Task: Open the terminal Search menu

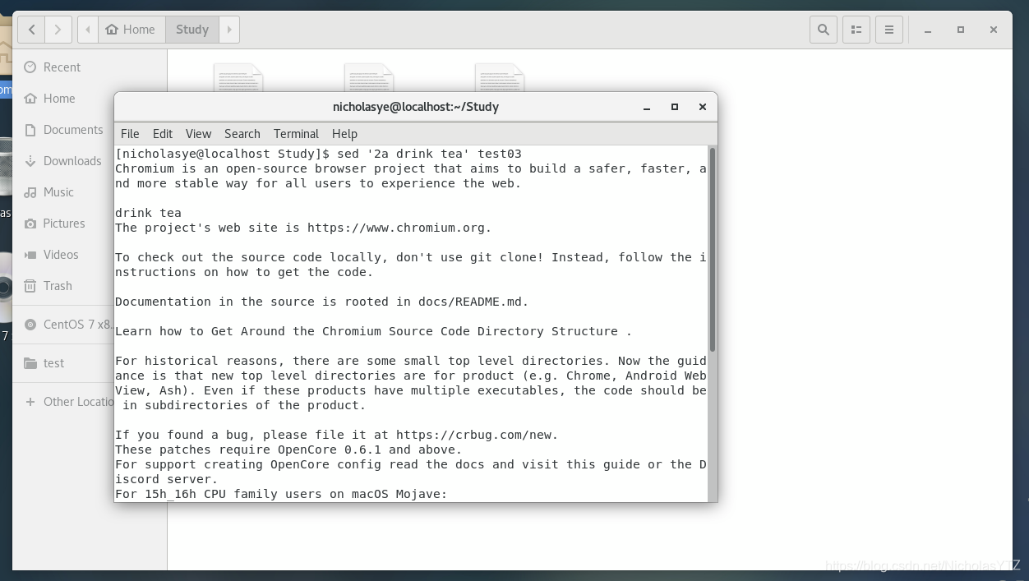Action: tap(242, 134)
